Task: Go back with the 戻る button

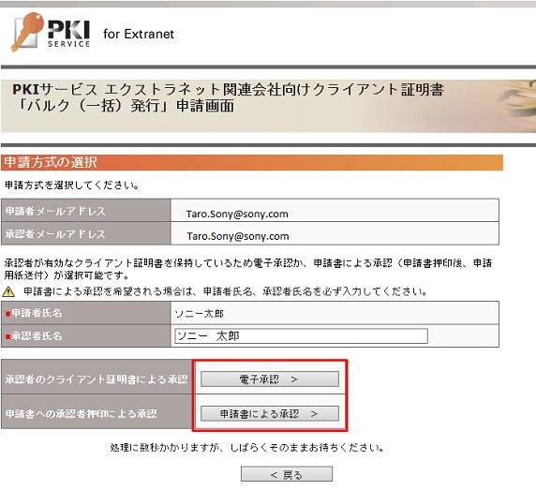Action: click(287, 474)
